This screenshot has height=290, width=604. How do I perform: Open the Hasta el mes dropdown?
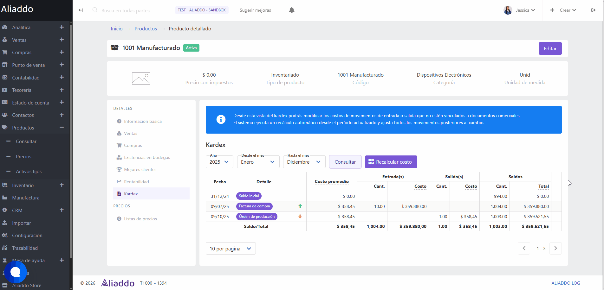pyautogui.click(x=304, y=162)
